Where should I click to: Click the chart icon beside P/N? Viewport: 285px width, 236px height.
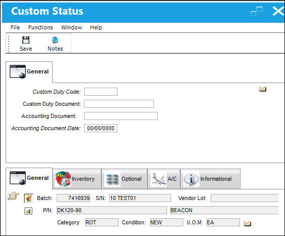pos(28,211)
